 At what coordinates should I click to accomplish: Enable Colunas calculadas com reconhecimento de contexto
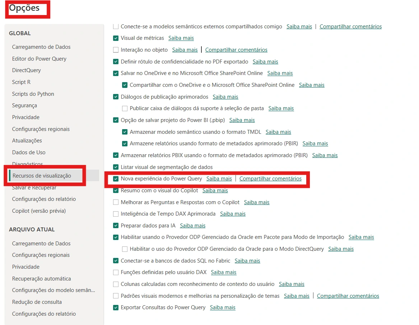[116, 284]
